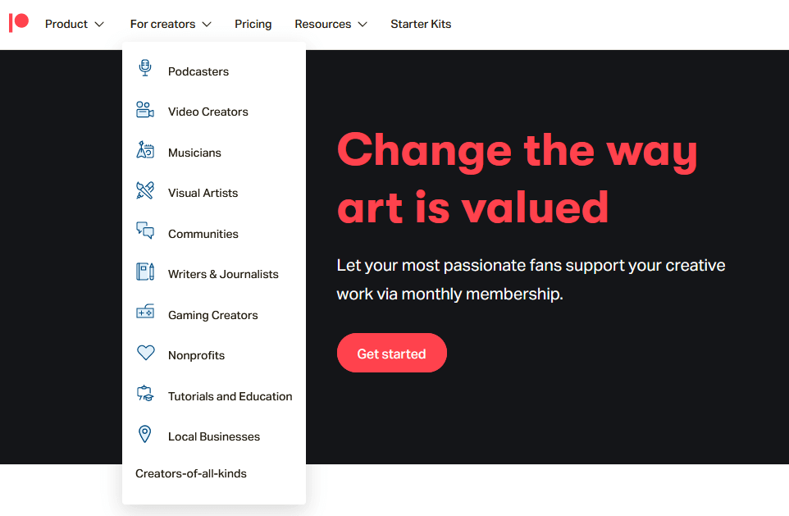Click the Musicians icon
789x516 pixels.
pyautogui.click(x=145, y=150)
